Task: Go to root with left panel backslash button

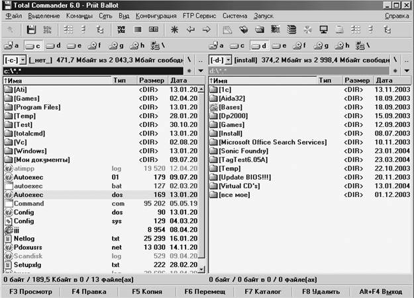Action: pos(189,60)
